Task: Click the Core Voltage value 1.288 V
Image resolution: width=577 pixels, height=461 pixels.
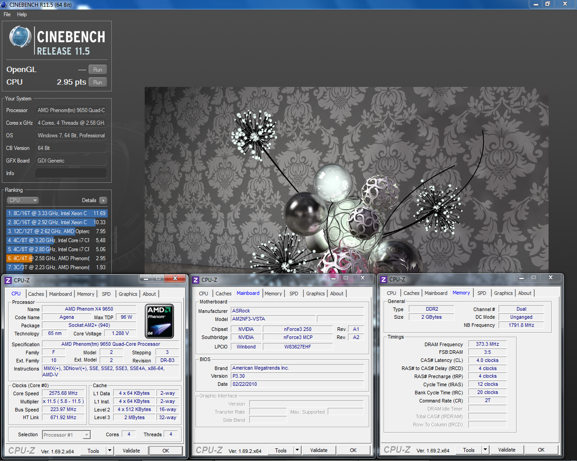Action: [x=120, y=333]
